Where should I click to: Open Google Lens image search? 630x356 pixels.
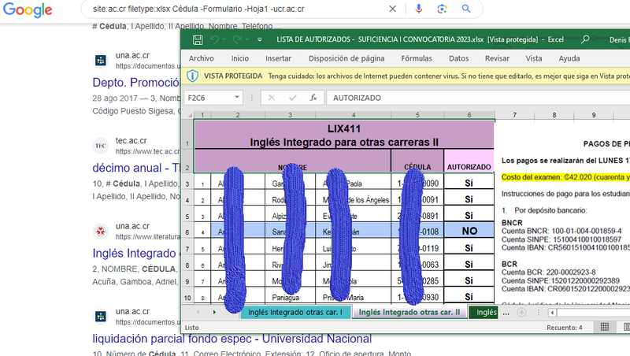(442, 9)
